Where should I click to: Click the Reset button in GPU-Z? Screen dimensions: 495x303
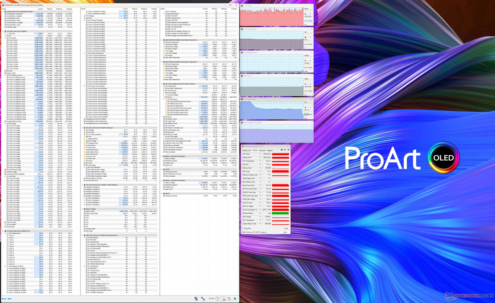point(286,228)
